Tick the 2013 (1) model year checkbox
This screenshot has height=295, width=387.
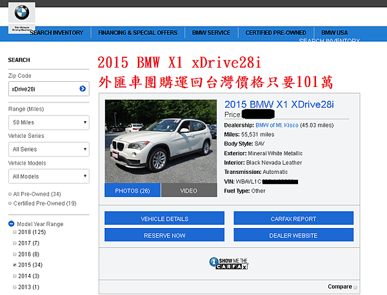[x=15, y=287]
